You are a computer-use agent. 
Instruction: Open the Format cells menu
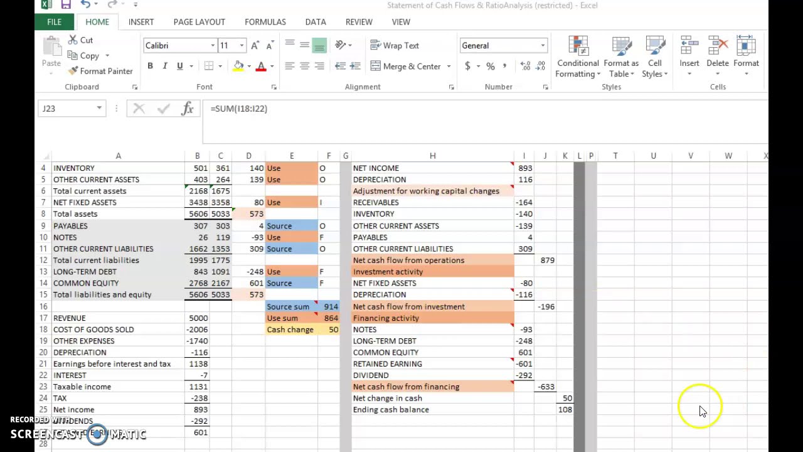point(746,57)
